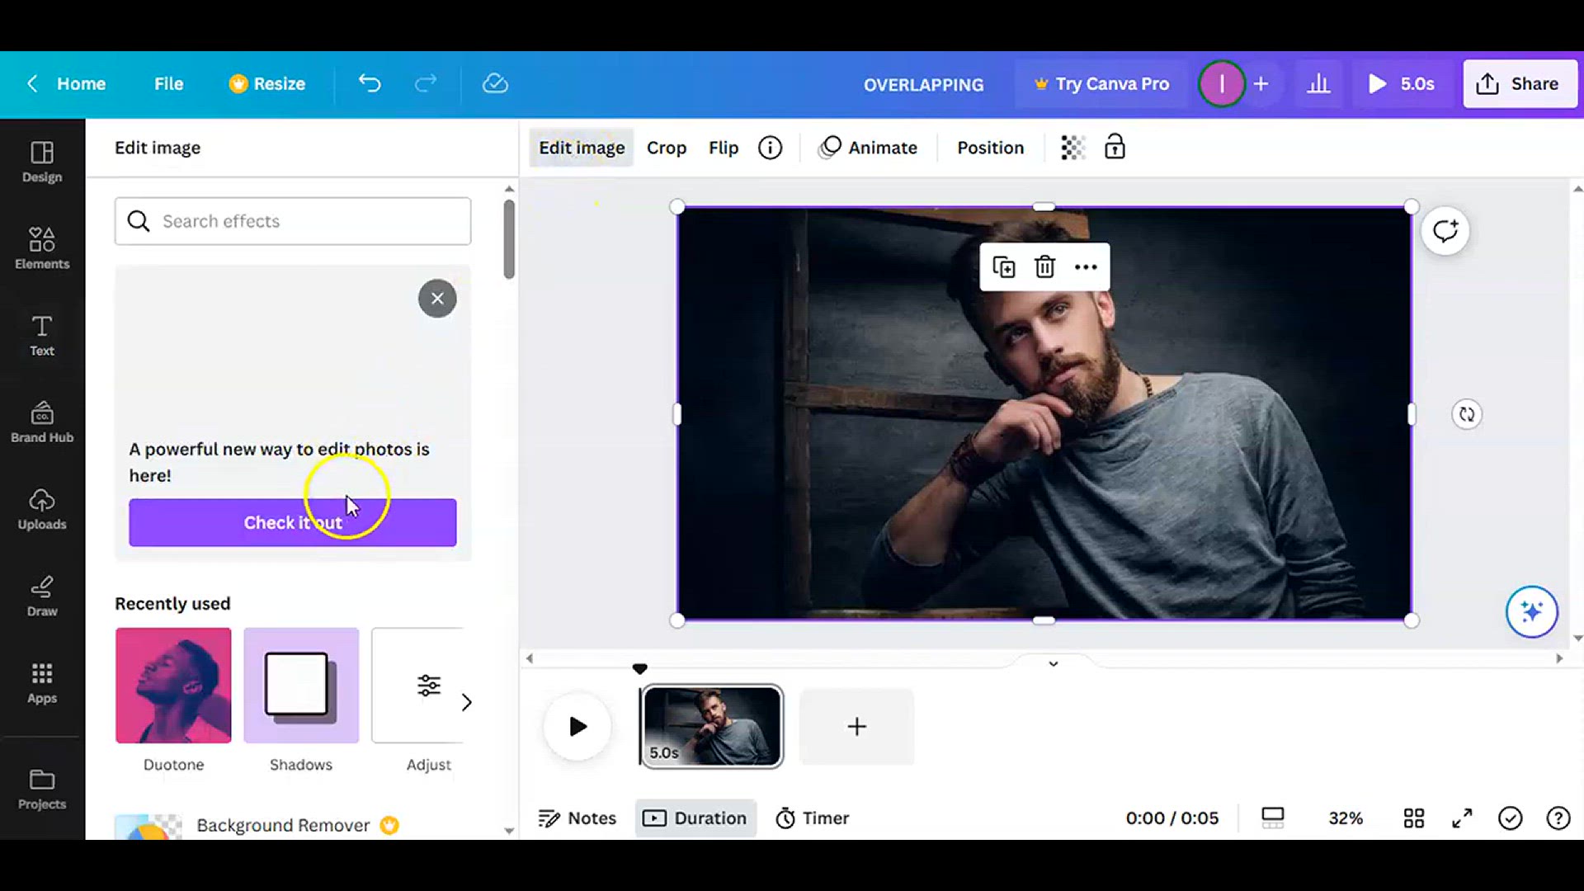Select the Edit image tab
This screenshot has width=1584, height=891.
tap(582, 148)
